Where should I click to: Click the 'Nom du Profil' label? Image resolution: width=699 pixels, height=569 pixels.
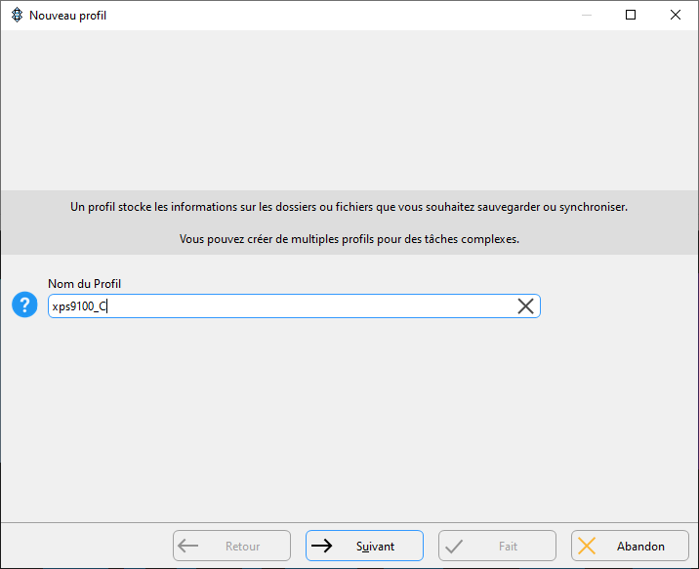[x=84, y=284]
